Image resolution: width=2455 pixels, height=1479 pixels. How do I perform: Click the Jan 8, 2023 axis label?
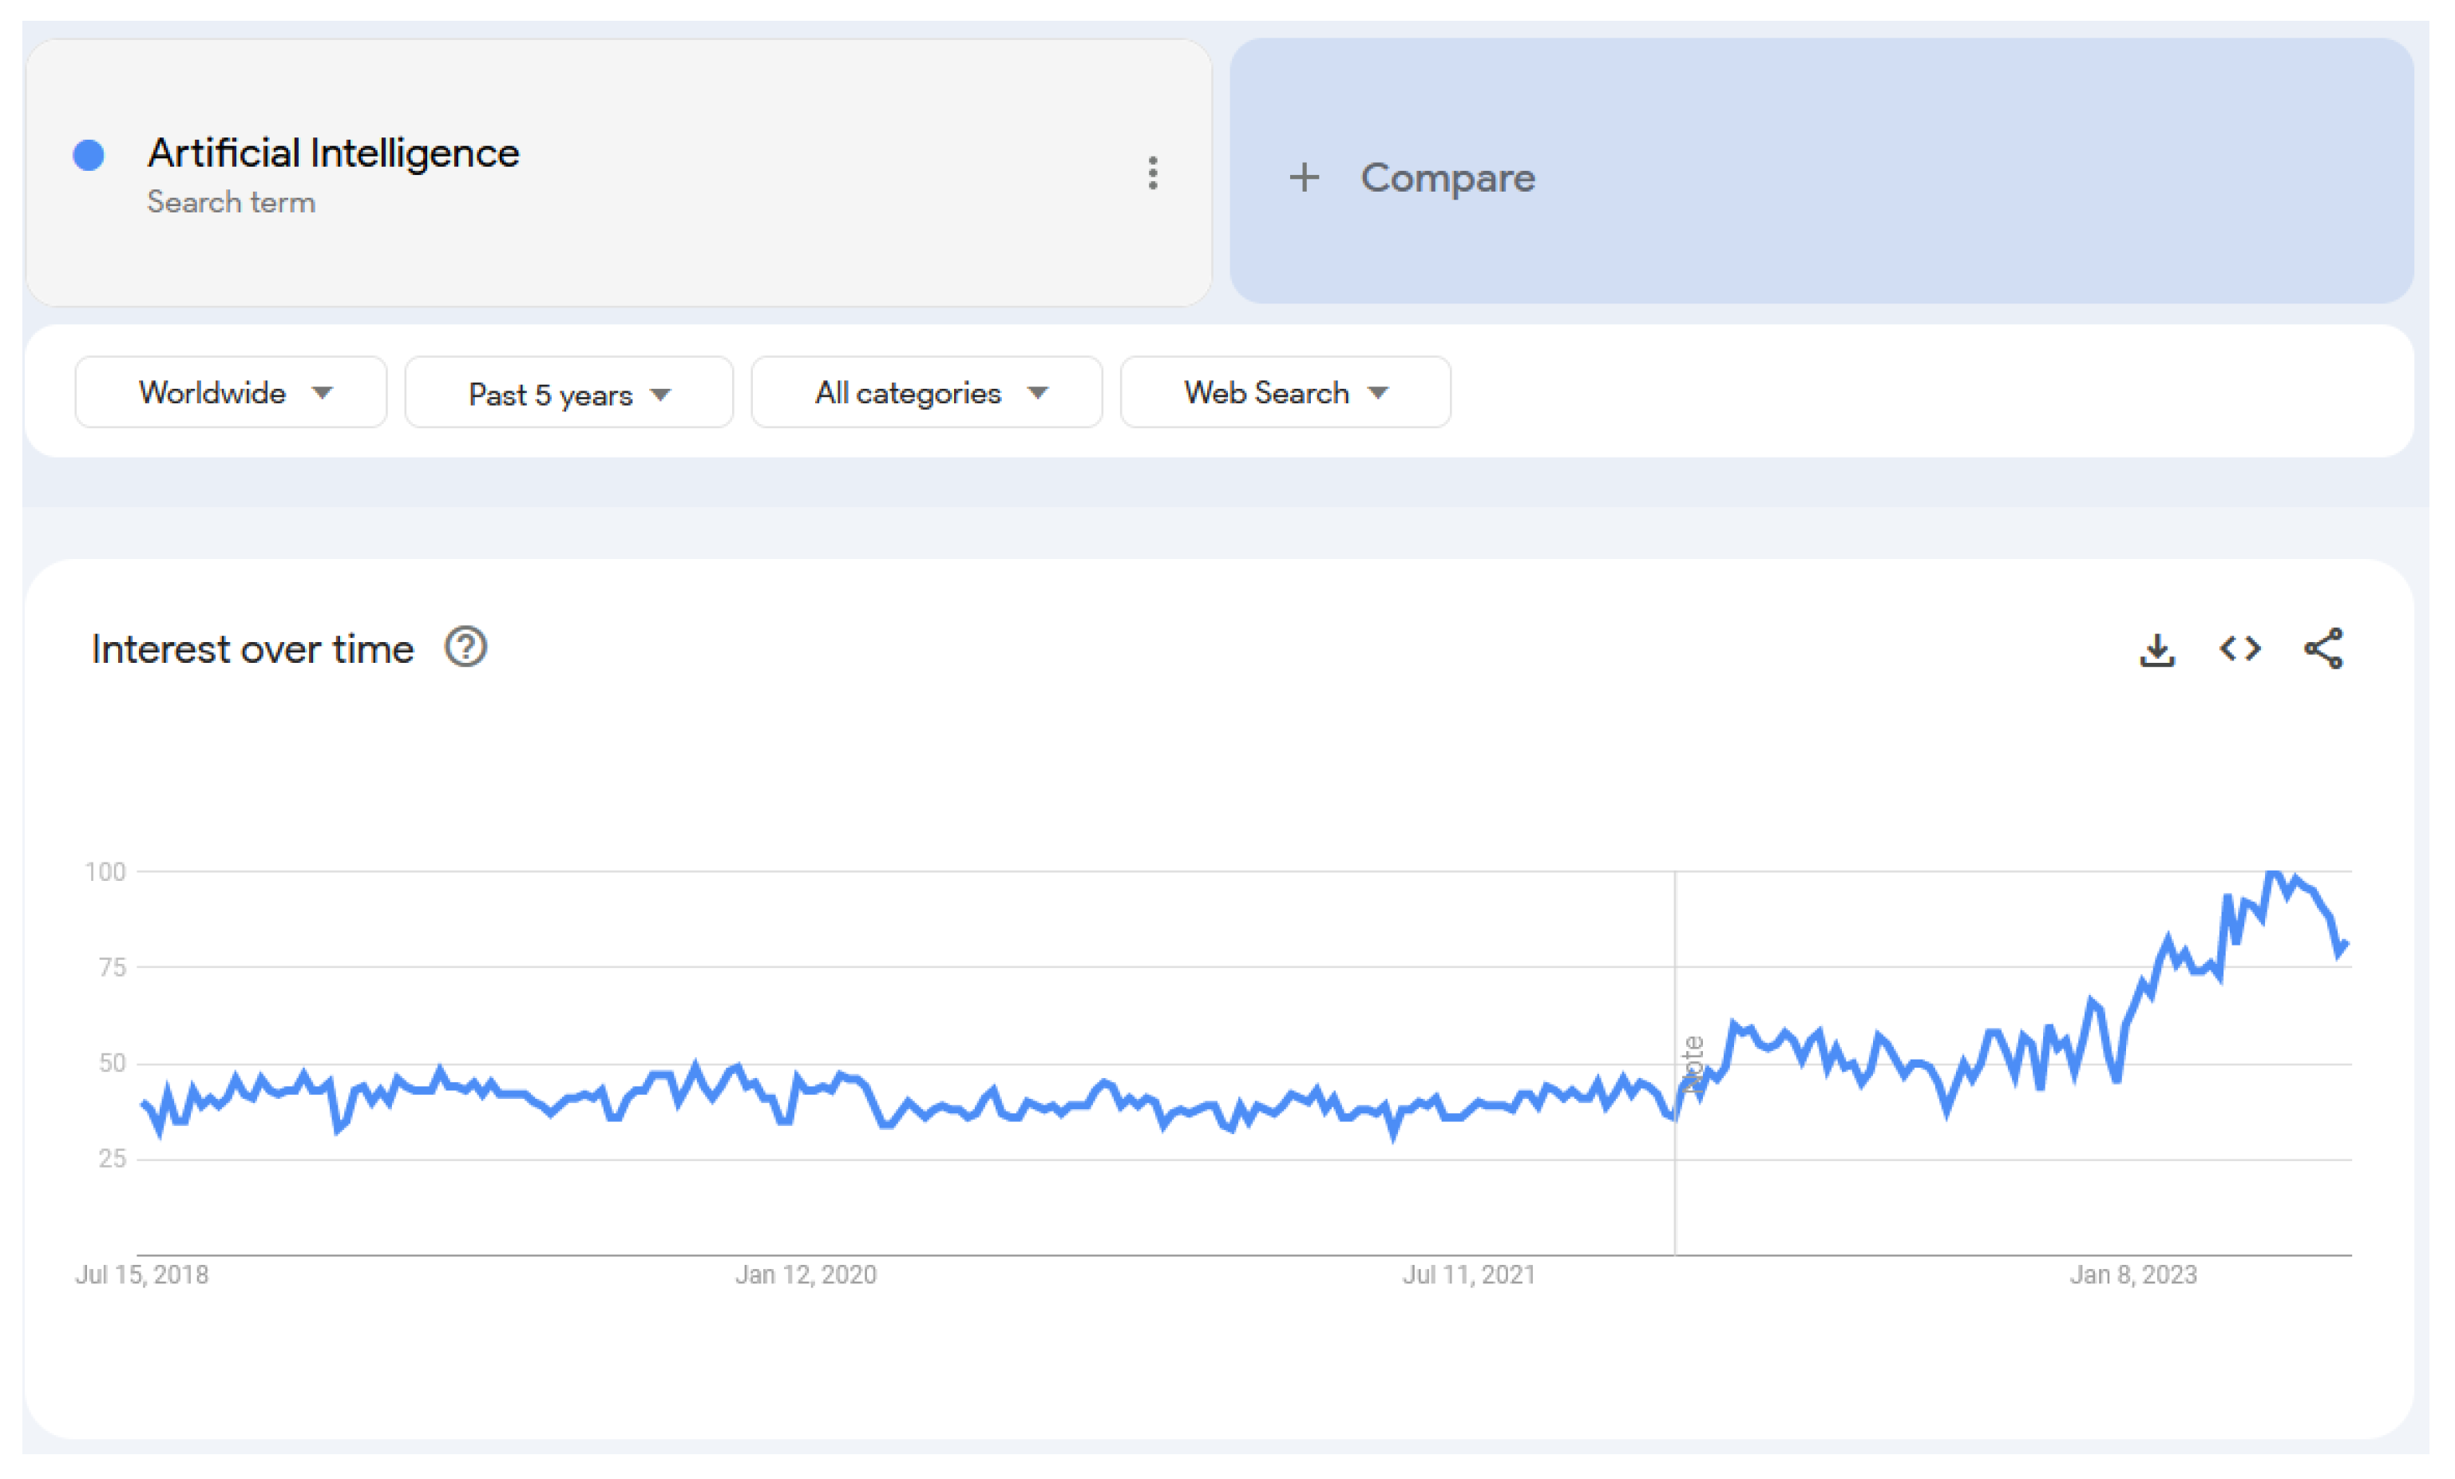point(2132,1275)
